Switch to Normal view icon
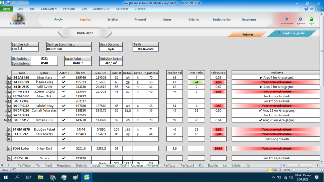This screenshot has width=324, height=182. [x=270, y=170]
